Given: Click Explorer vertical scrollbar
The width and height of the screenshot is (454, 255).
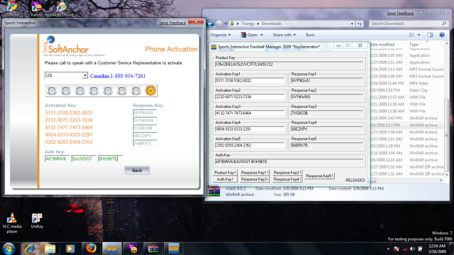Looking at the screenshot, I should [x=447, y=110].
